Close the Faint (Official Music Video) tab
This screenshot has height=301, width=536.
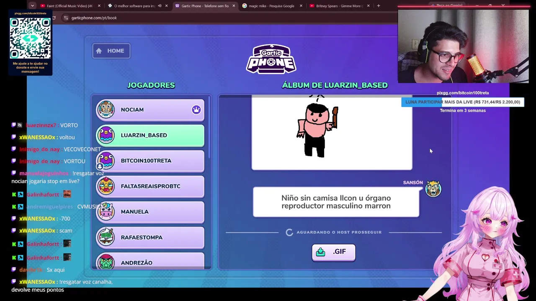(99, 6)
